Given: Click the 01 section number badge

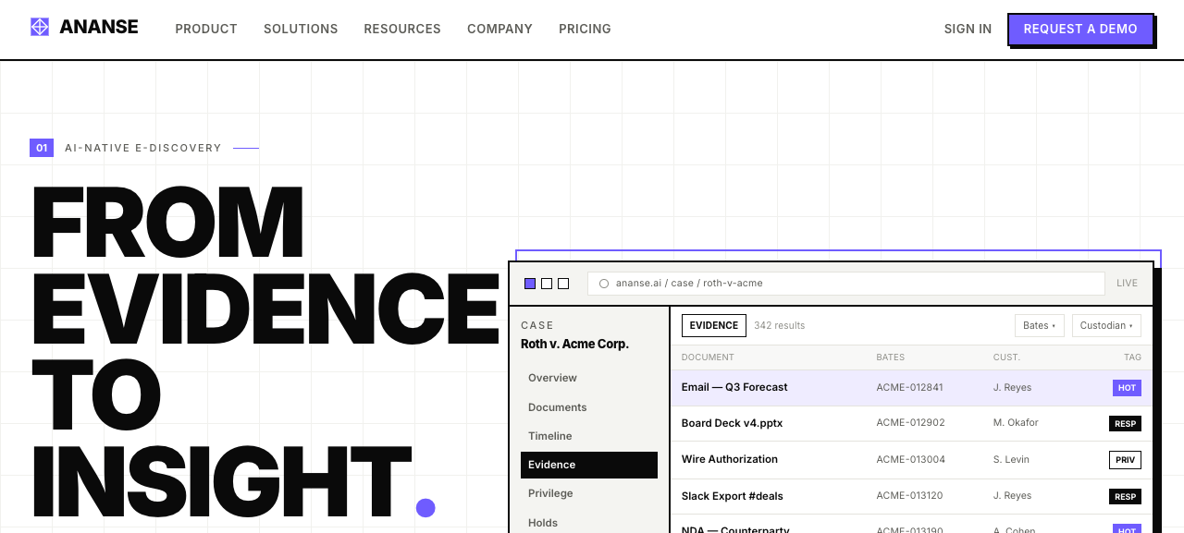Looking at the screenshot, I should coord(42,148).
